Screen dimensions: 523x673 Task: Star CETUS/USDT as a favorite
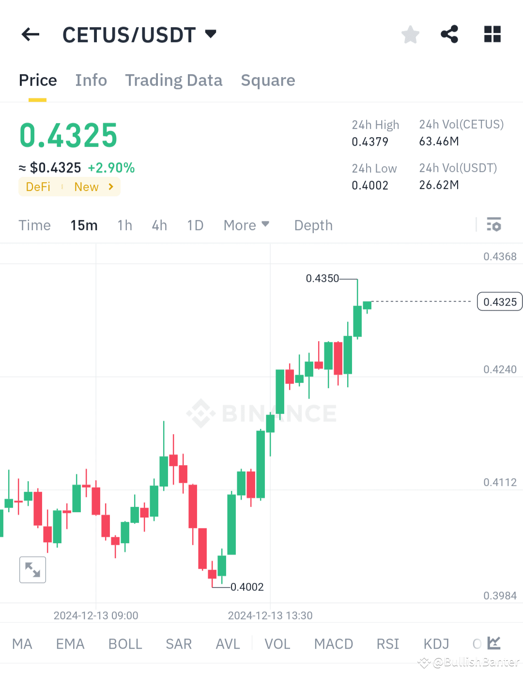point(410,34)
